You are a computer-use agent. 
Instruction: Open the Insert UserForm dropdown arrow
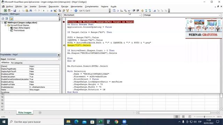click(x=11, y=11)
